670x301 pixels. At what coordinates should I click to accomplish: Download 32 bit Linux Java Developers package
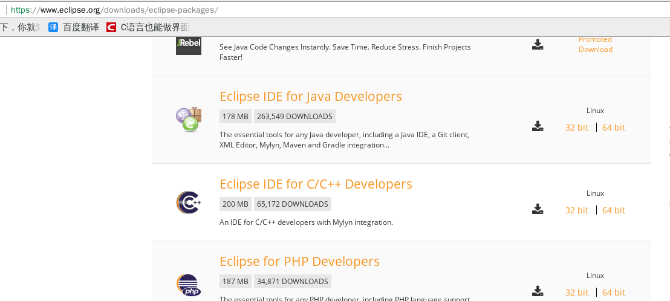pyautogui.click(x=577, y=128)
